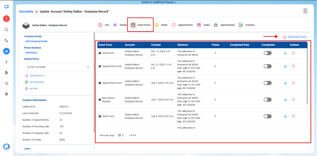Click Add Company Emails link
Screen dimensions: 317x156
(36, 41)
